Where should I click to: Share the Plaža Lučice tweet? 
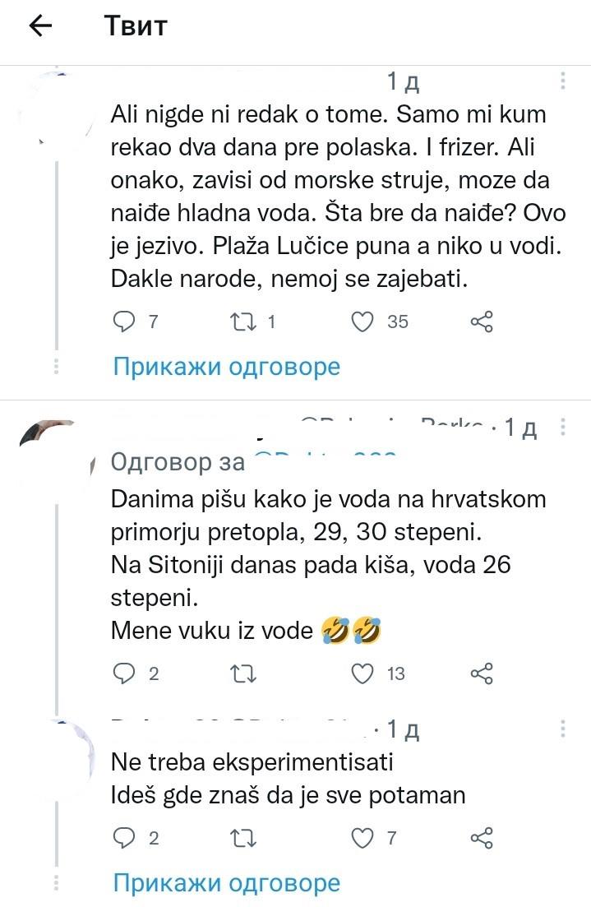482,322
